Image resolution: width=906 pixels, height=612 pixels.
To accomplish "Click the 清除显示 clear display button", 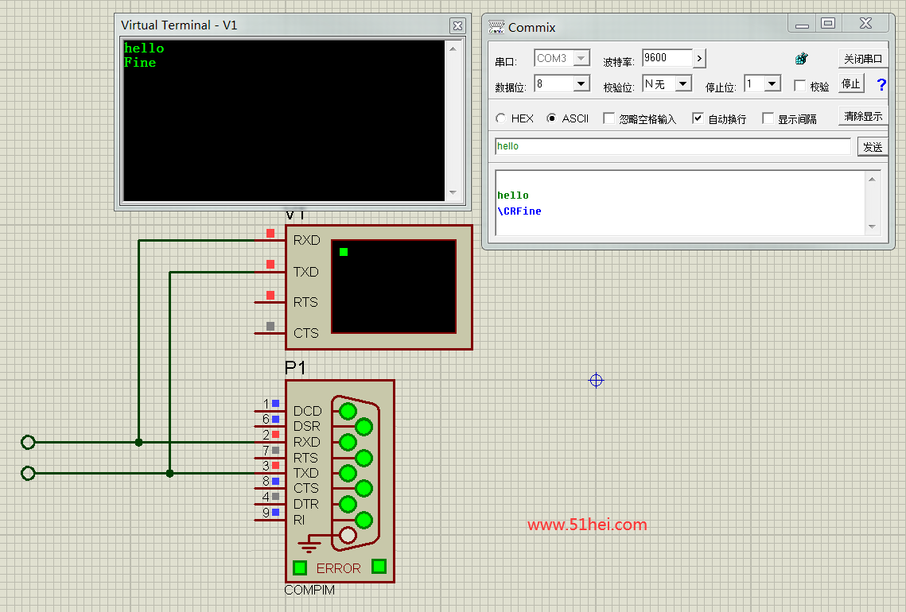I will pyautogui.click(x=863, y=116).
